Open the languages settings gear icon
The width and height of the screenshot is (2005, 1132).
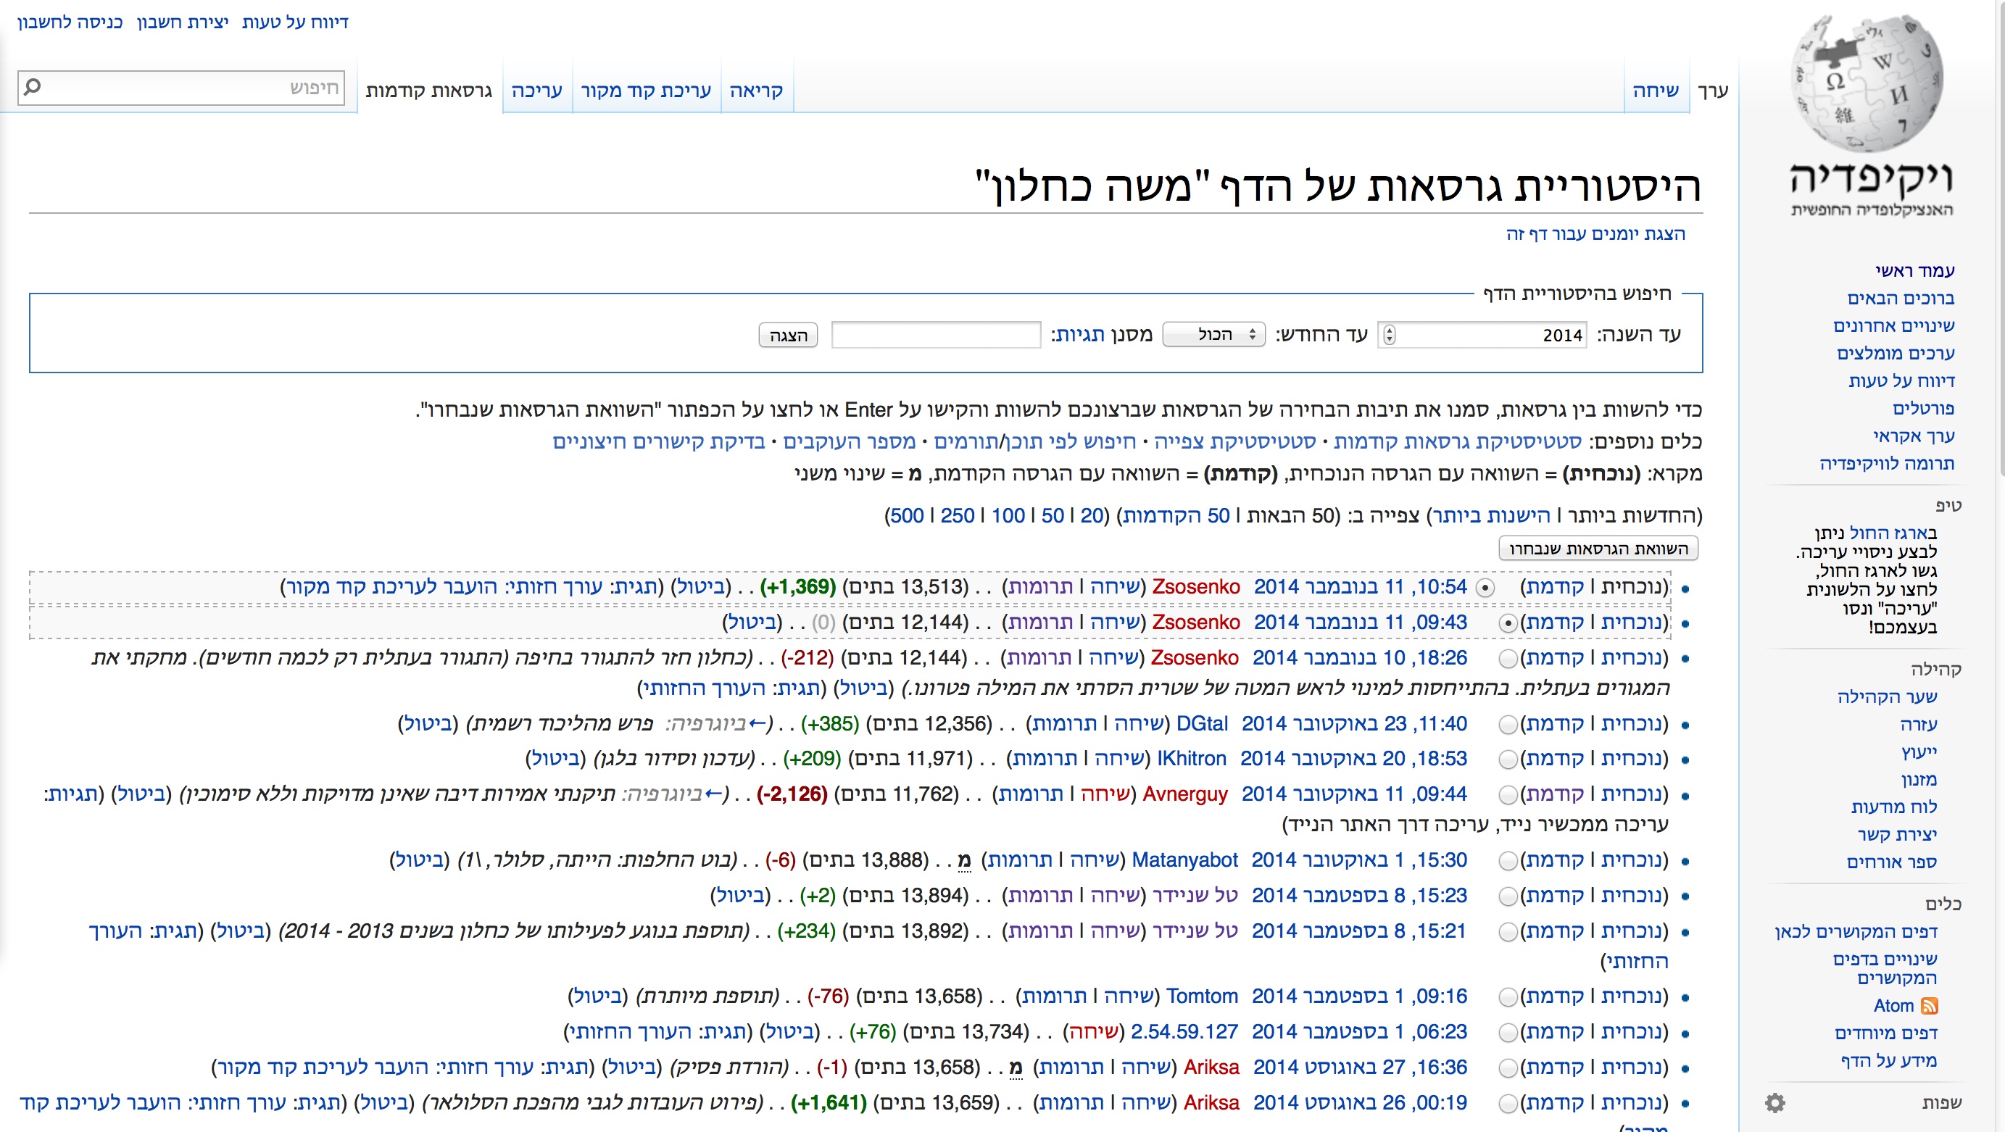coord(1774,1102)
